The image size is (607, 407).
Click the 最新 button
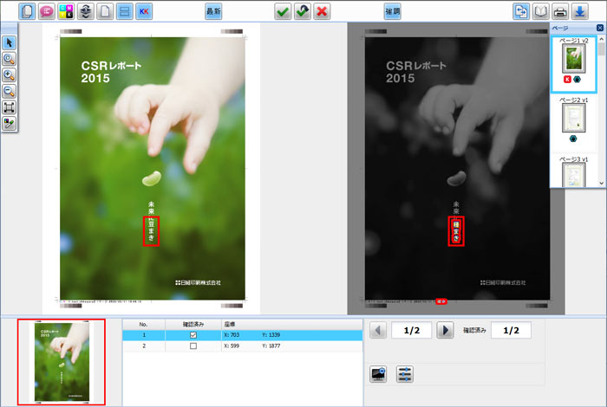pyautogui.click(x=213, y=11)
